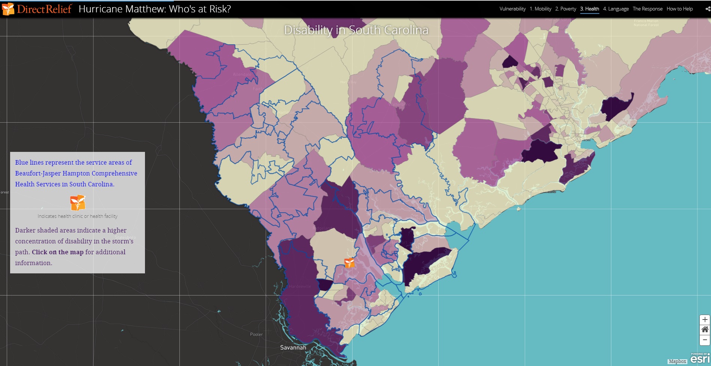Open the share icon in header
The image size is (711, 366).
coord(708,9)
